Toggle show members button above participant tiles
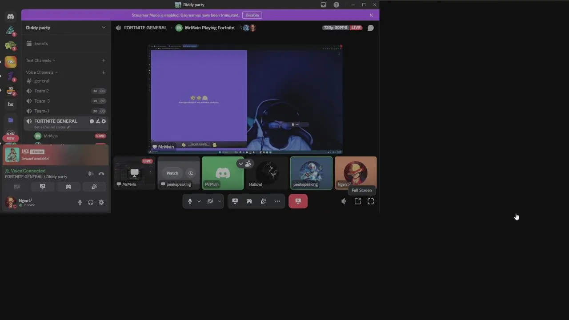The height and width of the screenshot is (320, 569). [244, 164]
